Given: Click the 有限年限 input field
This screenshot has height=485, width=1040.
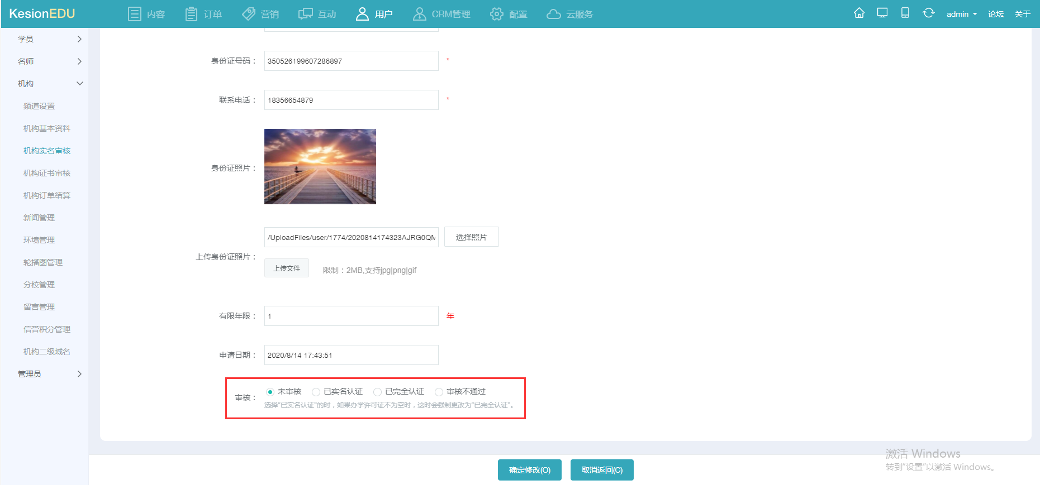Looking at the screenshot, I should tap(351, 316).
